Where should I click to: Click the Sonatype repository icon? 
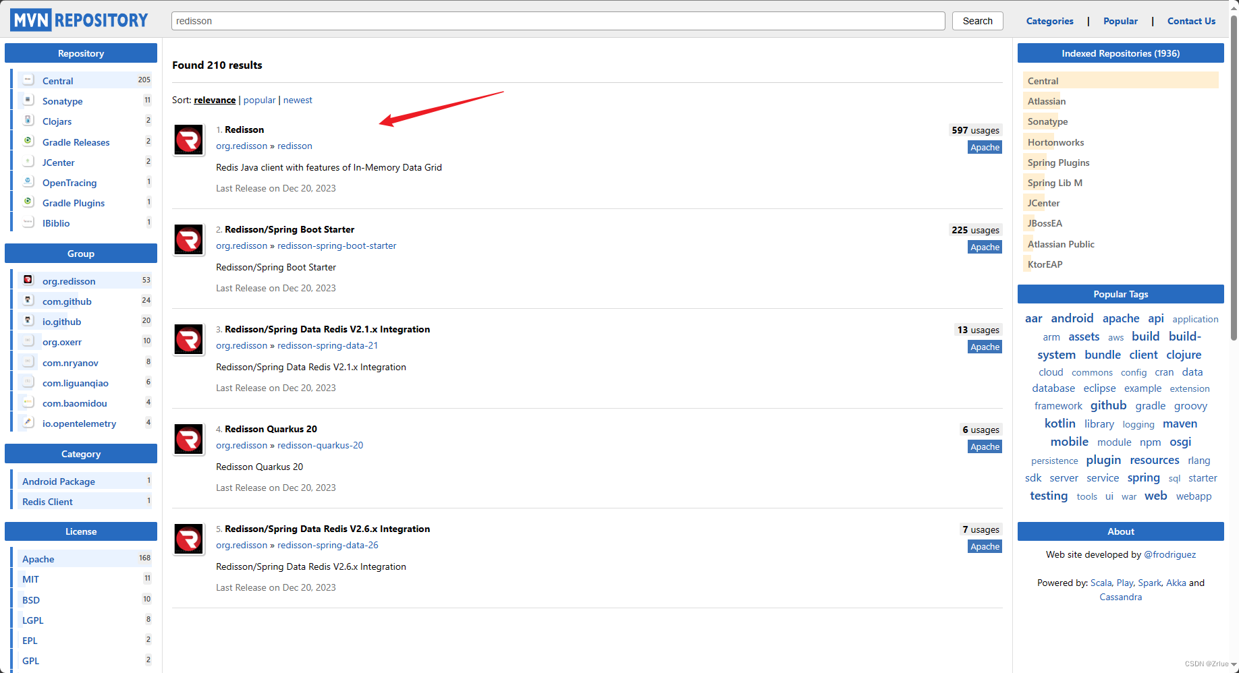pos(28,100)
